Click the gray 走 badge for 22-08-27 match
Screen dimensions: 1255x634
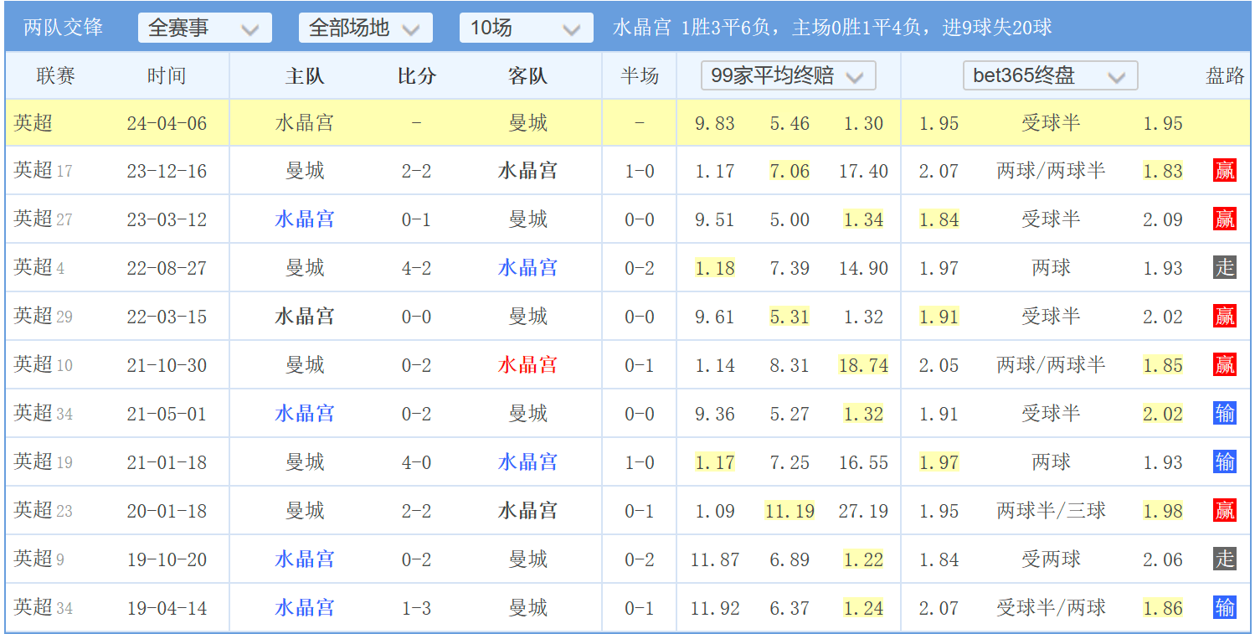point(1224,268)
